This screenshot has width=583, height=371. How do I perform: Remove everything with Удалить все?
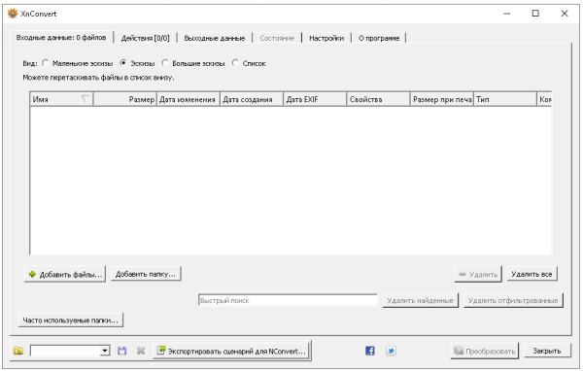[x=532, y=274]
